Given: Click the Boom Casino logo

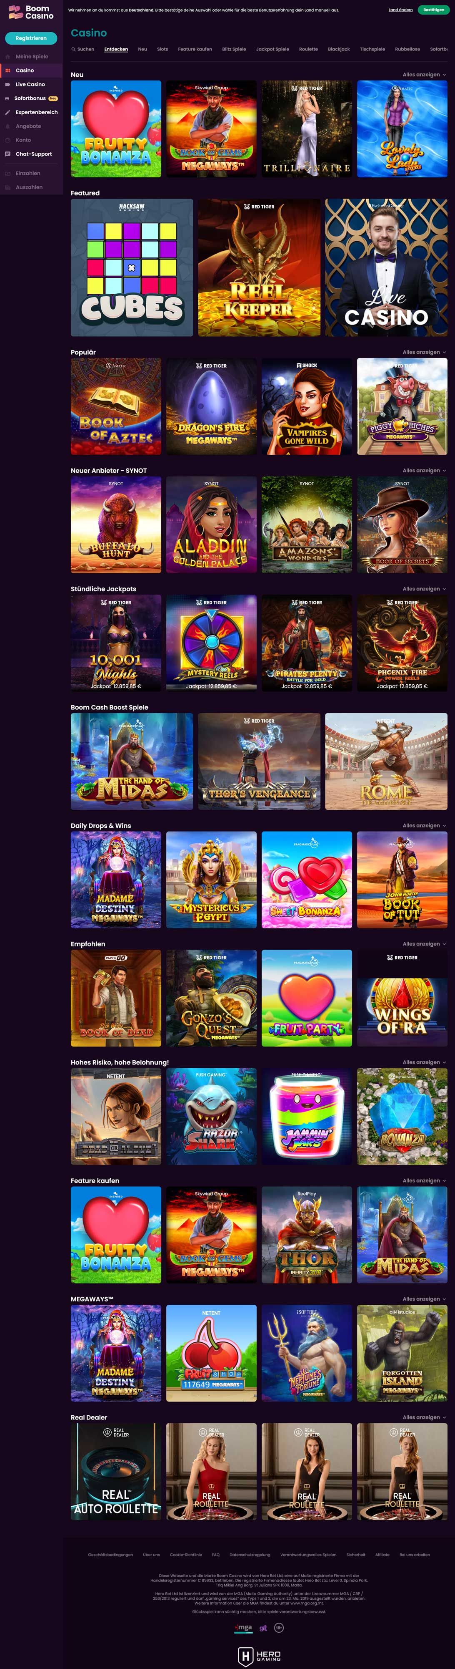Looking at the screenshot, I should tap(31, 13).
